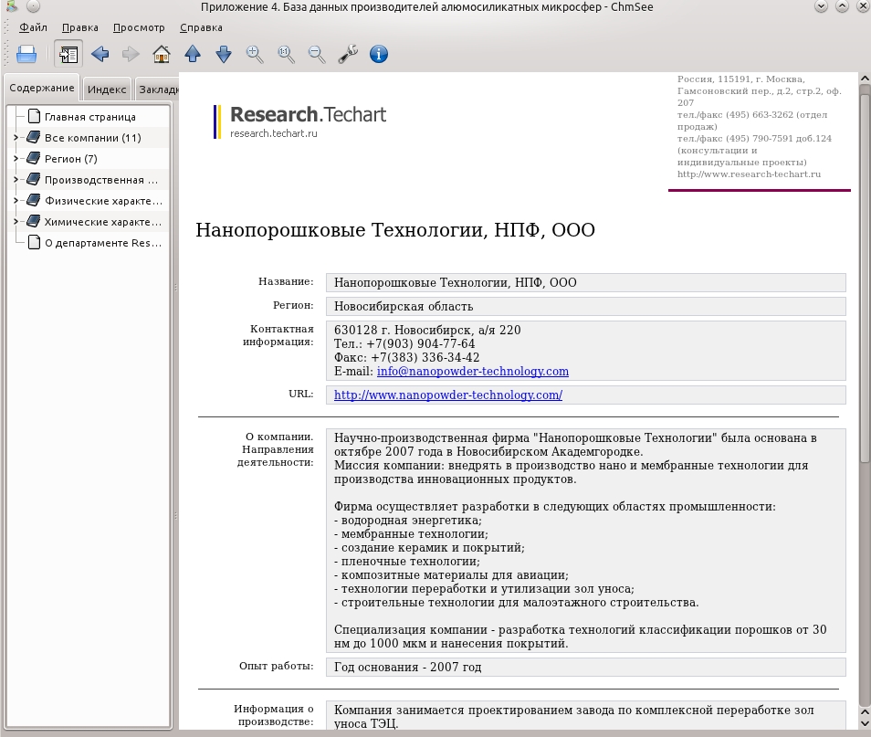Select 'Главная страница' in contents tree

[x=90, y=117]
